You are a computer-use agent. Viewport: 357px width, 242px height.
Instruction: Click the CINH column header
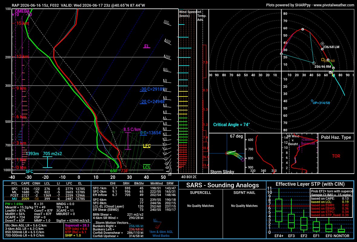pos(36,183)
